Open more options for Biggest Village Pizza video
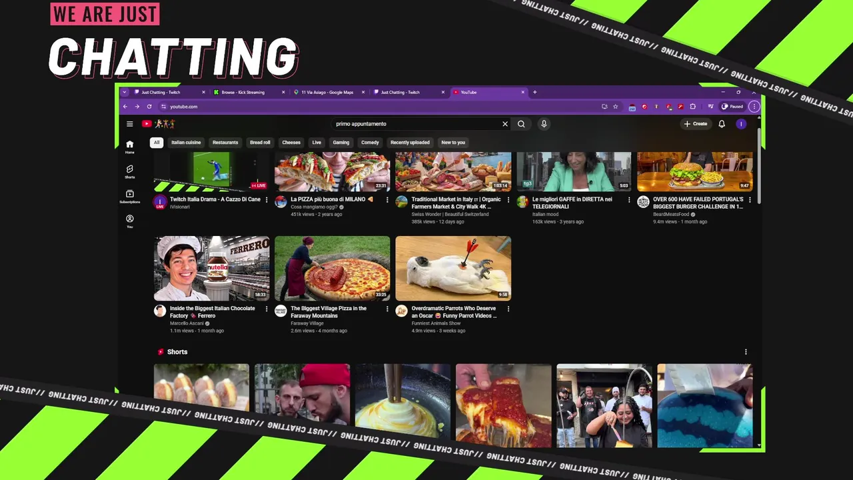Viewport: 853px width, 480px height. [387, 309]
